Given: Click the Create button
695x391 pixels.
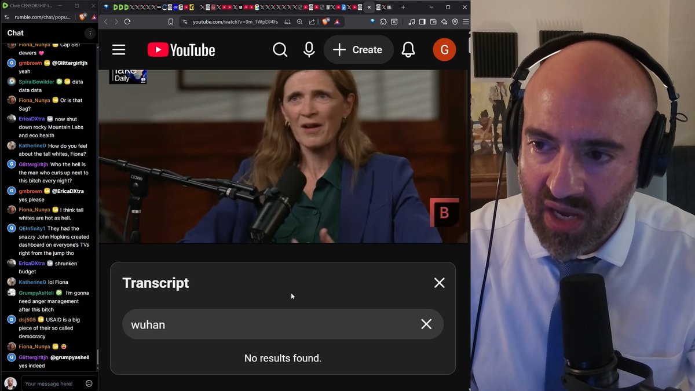Looking at the screenshot, I should click(358, 50).
